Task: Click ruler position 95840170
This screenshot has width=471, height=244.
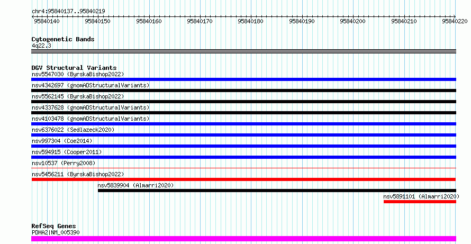Action: coord(200,21)
